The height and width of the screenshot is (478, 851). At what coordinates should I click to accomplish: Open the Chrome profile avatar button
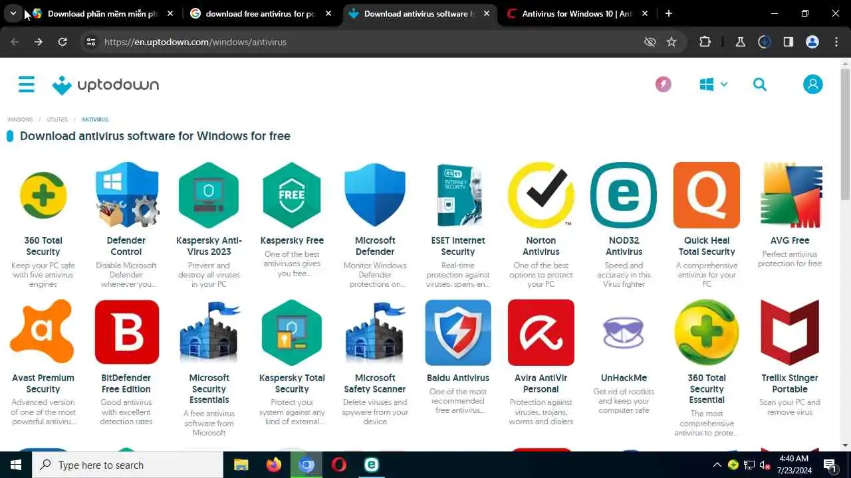point(812,42)
